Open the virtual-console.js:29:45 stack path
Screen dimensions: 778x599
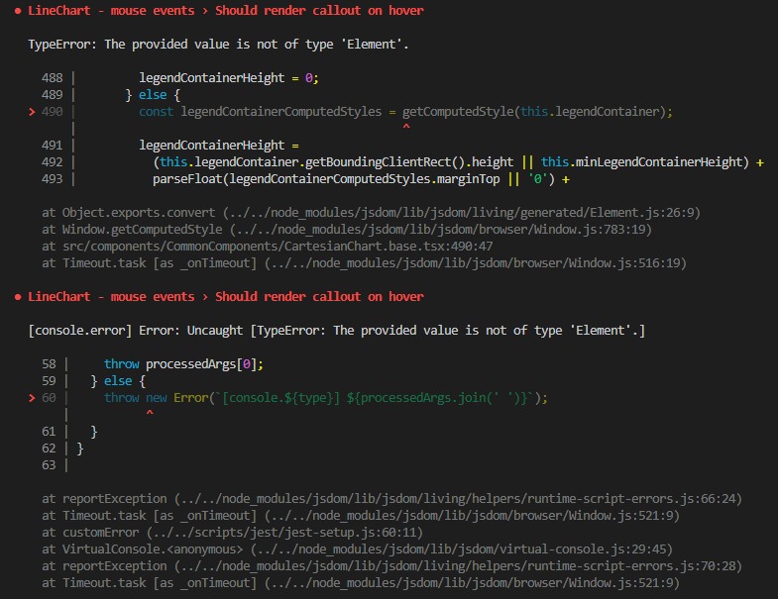click(462, 549)
